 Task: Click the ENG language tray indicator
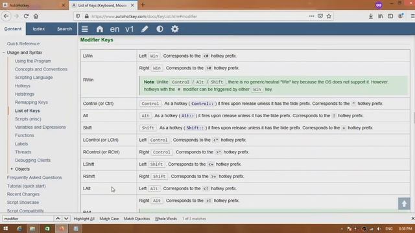point(389,228)
